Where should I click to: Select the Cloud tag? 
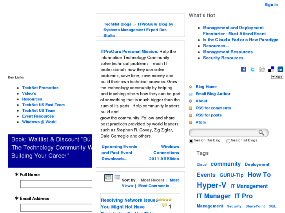point(201,165)
